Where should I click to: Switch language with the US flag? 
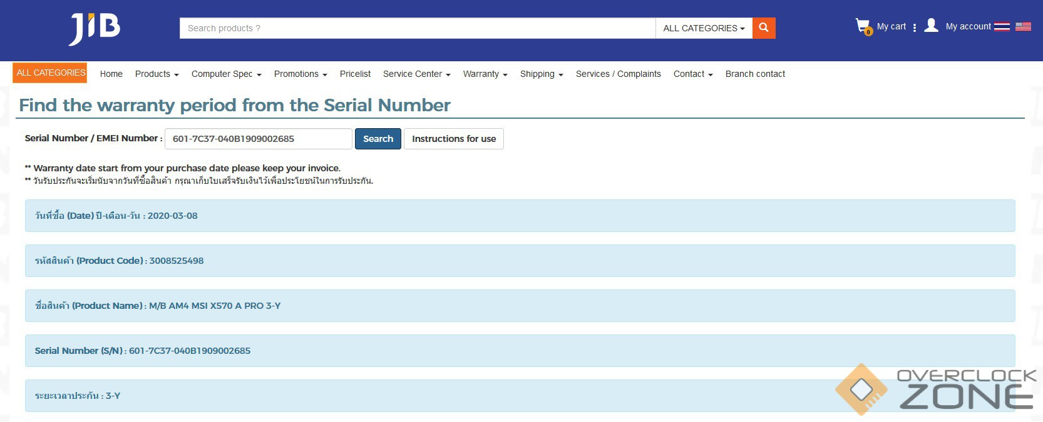(1023, 27)
